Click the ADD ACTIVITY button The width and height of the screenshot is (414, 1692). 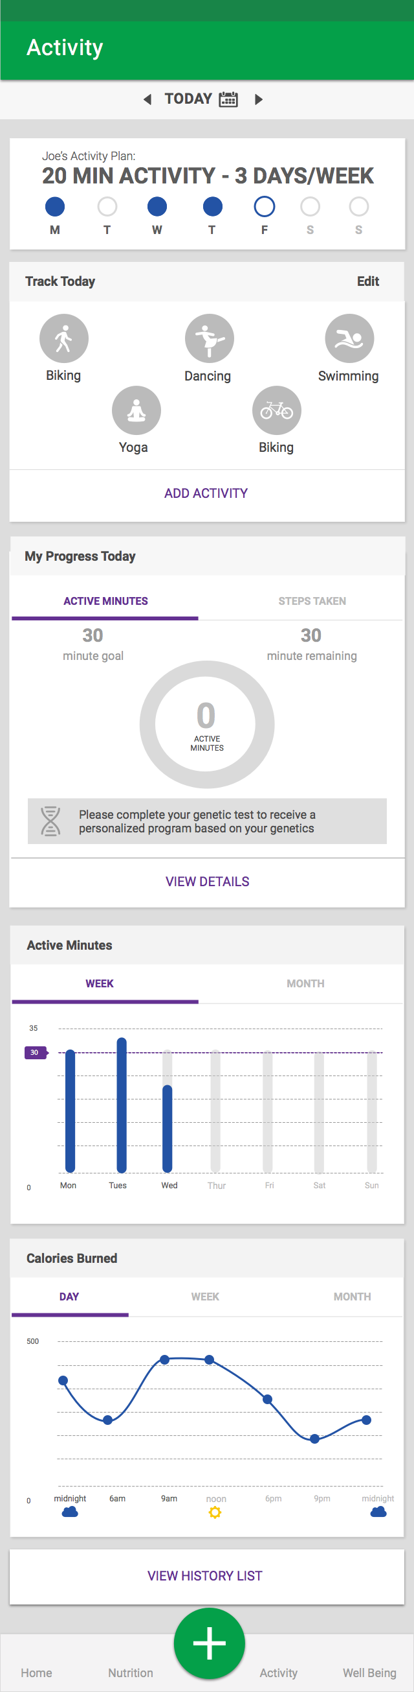pyautogui.click(x=206, y=493)
